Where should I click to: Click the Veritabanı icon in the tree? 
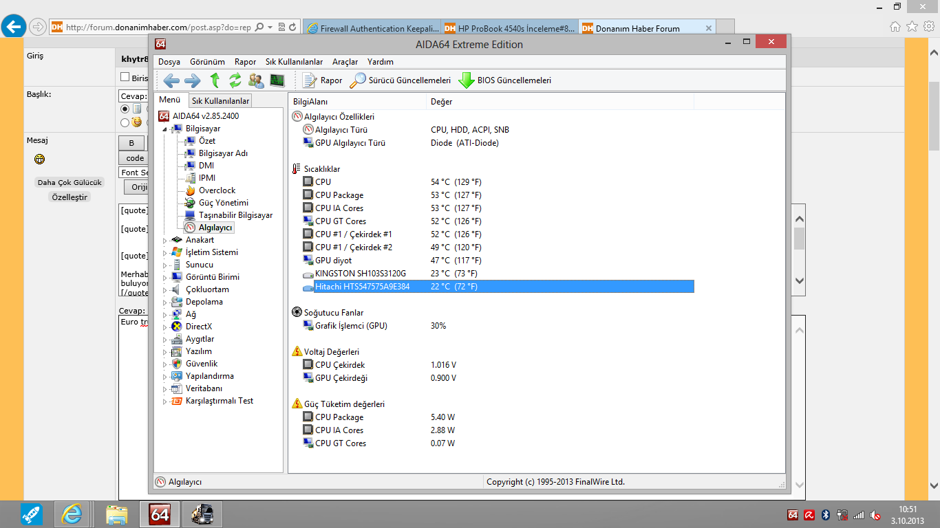(177, 388)
